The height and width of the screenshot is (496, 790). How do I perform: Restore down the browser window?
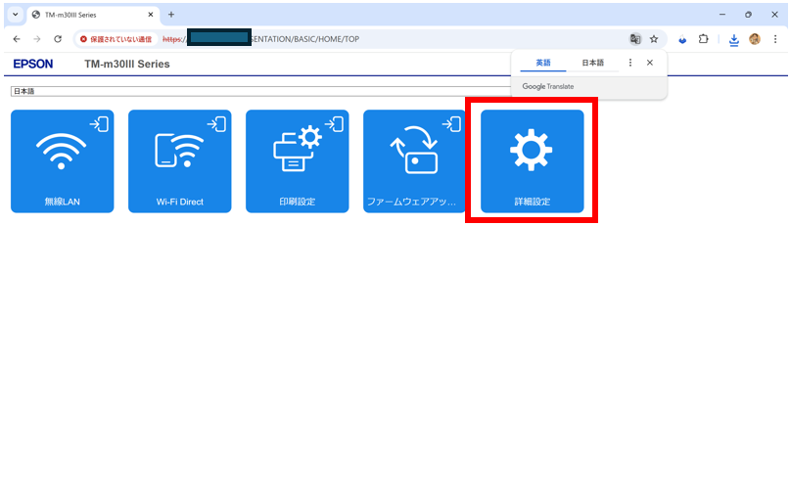749,15
